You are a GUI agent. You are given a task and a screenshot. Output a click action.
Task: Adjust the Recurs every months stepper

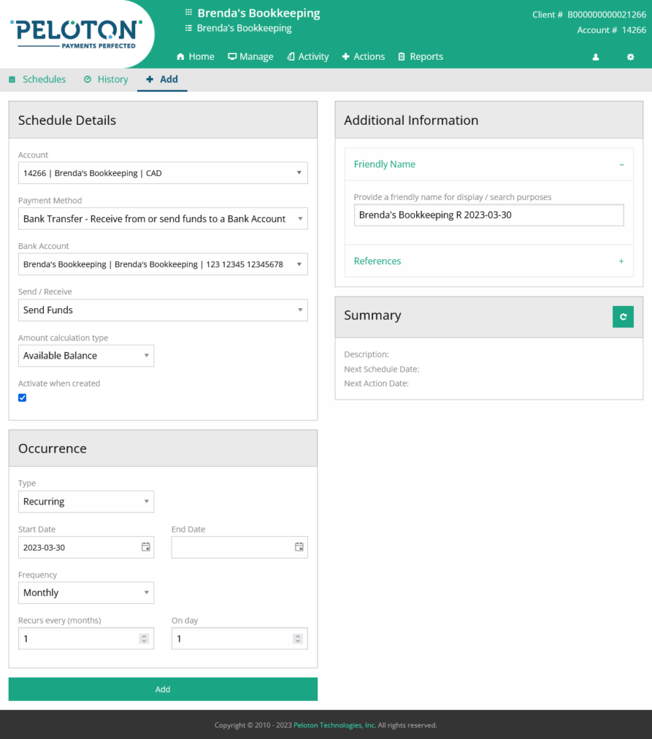tap(144, 639)
